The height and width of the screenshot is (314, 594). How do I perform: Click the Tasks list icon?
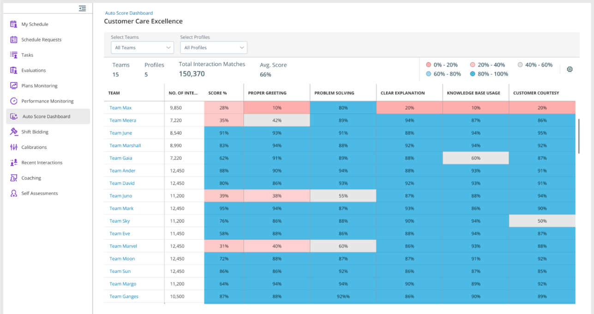(14, 55)
